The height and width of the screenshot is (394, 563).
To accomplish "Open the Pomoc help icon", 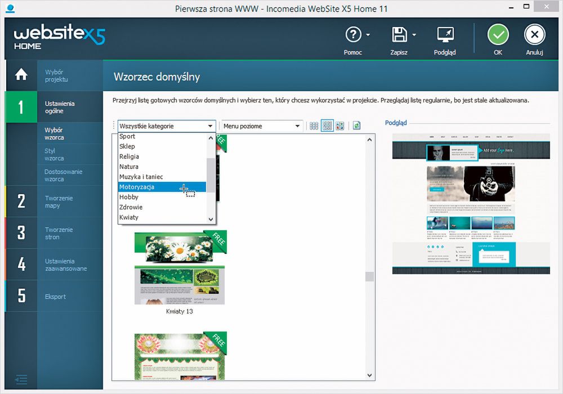I will (x=353, y=35).
